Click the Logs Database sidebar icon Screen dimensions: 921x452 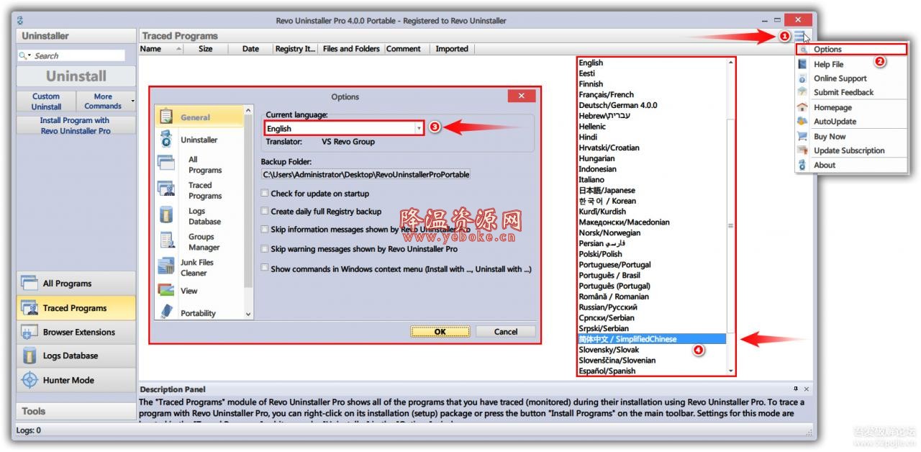pyautogui.click(x=30, y=356)
